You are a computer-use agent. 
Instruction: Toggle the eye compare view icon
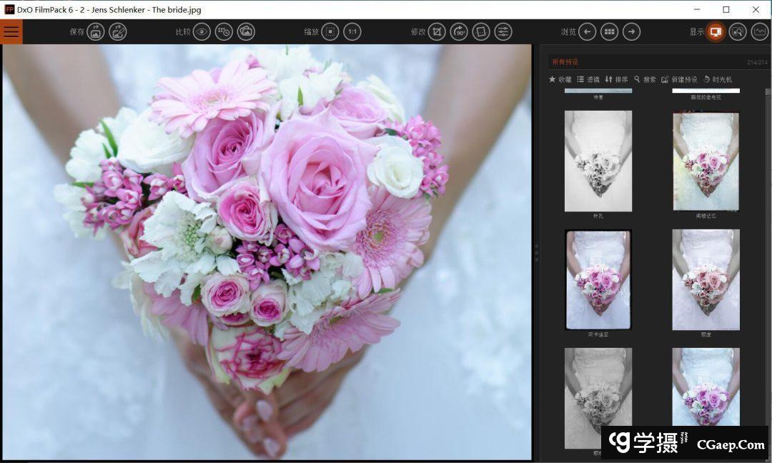tap(202, 31)
